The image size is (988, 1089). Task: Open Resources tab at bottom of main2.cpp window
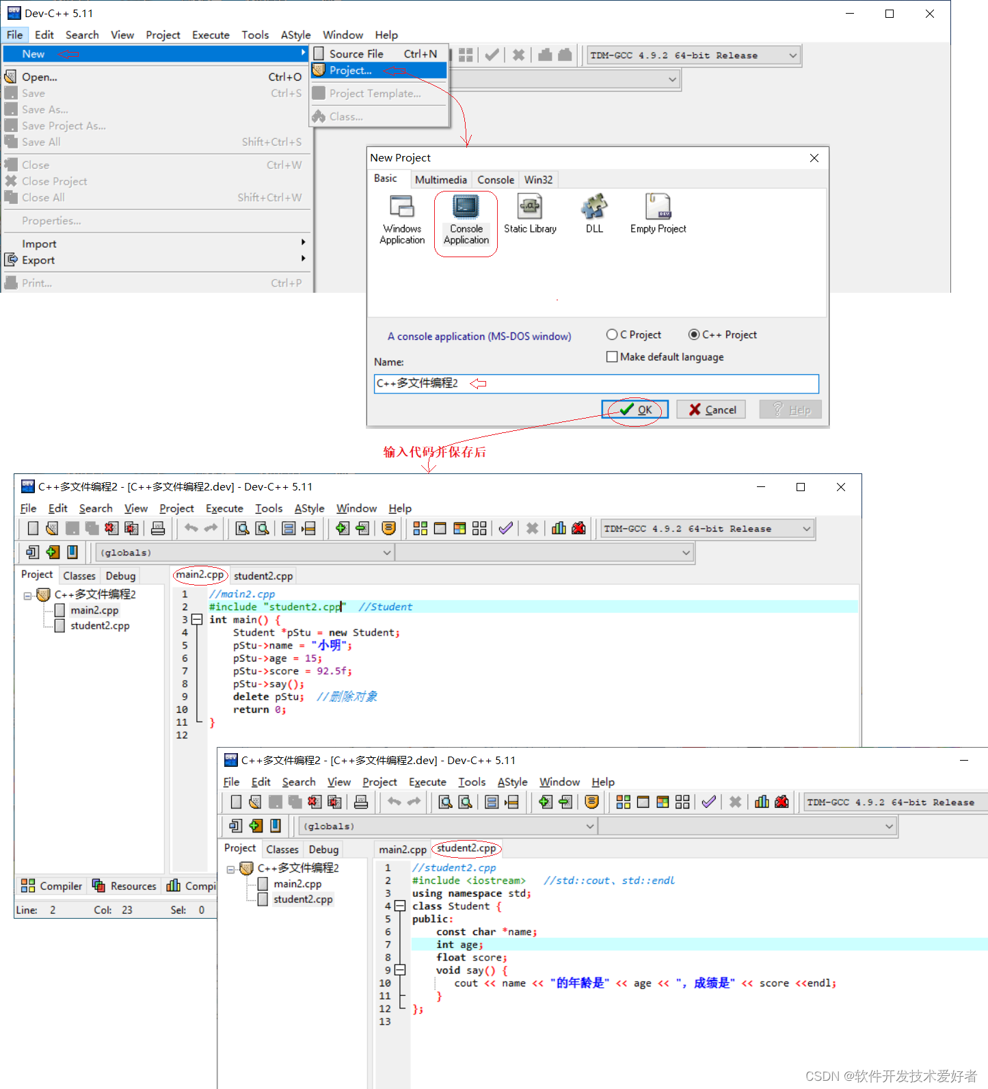click(x=124, y=886)
